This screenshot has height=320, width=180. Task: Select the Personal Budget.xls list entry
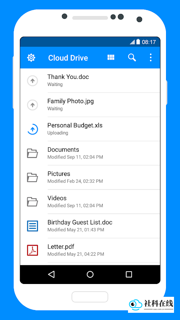click(x=90, y=129)
